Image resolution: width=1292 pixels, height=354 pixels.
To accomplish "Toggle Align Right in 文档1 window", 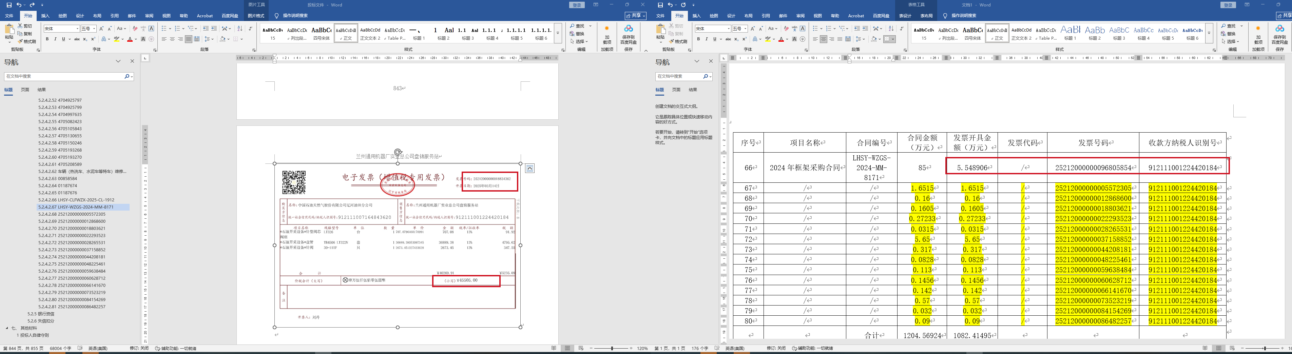I will coord(832,39).
